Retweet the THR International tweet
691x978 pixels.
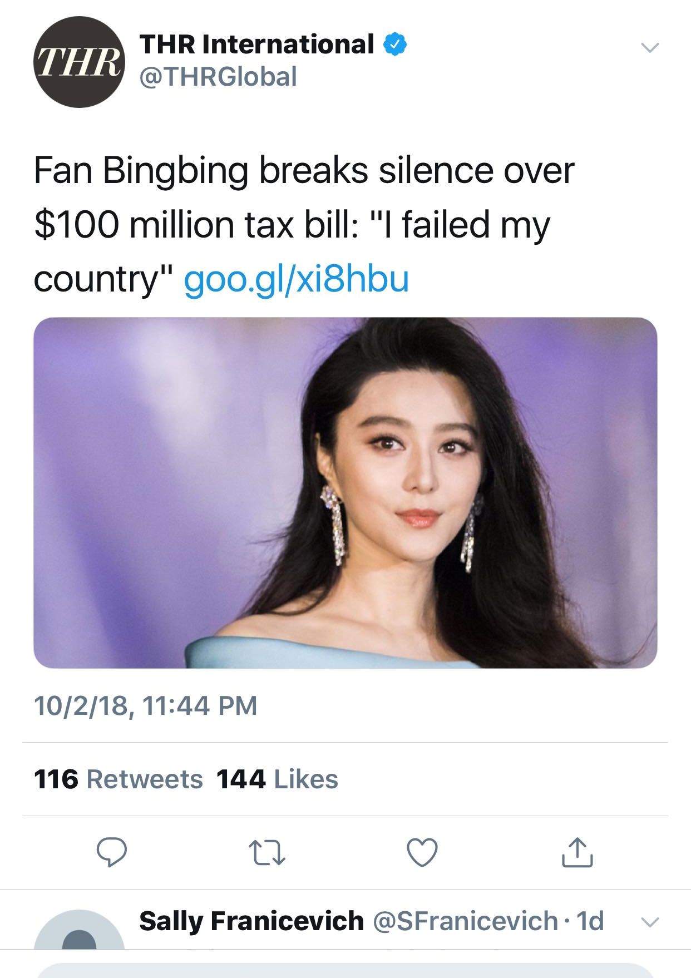[x=267, y=853]
